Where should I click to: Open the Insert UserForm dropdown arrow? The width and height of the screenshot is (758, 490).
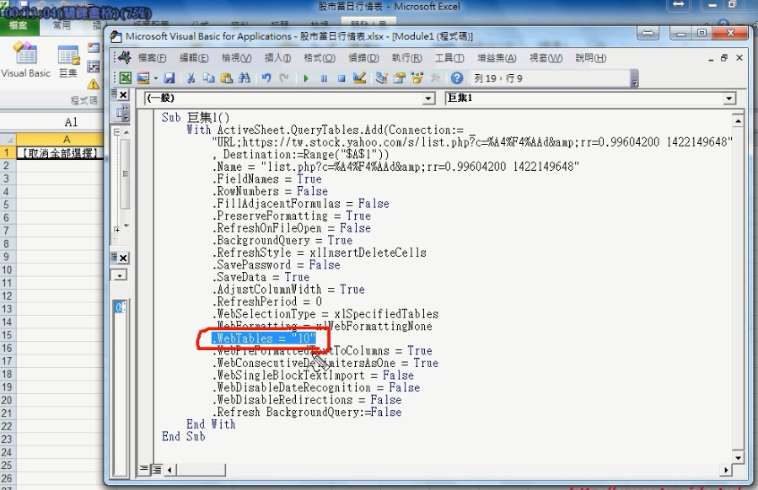[x=156, y=78]
